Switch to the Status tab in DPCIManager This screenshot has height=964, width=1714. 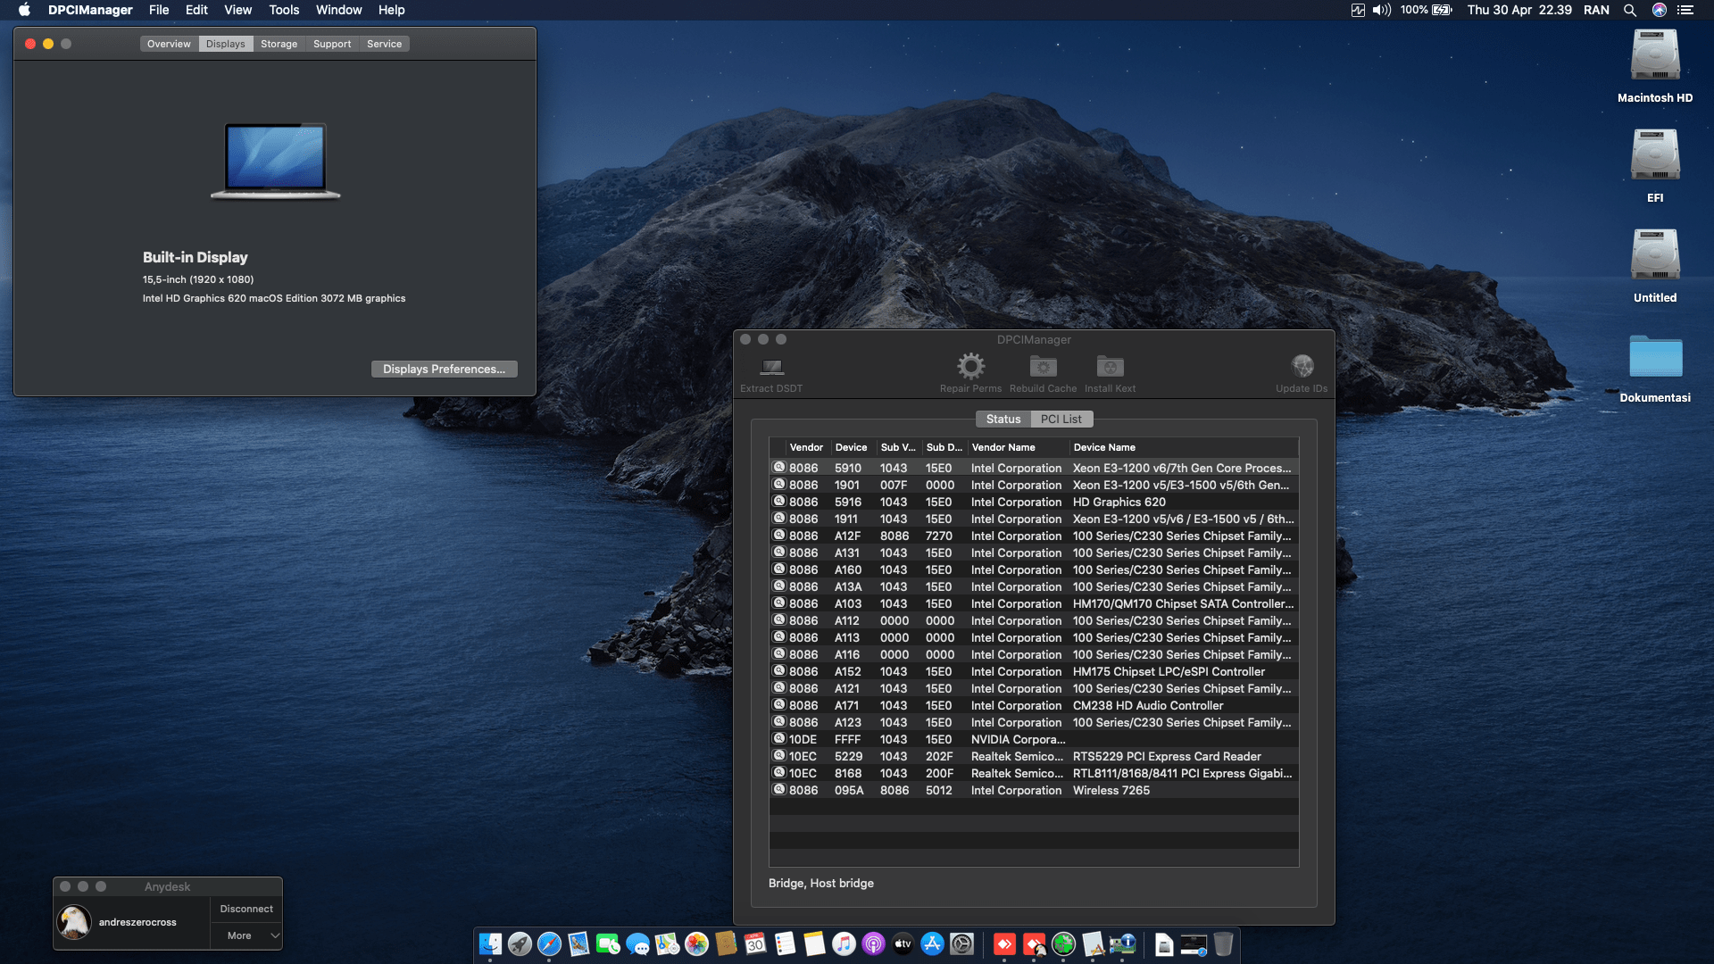coord(1003,420)
